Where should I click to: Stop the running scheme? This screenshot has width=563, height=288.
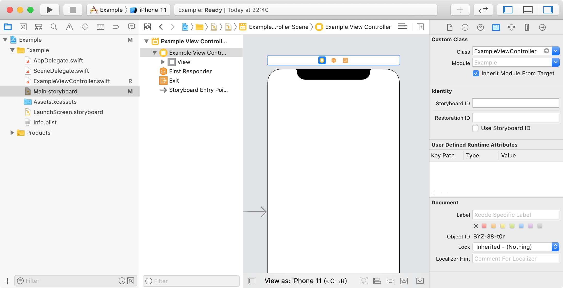tap(73, 10)
